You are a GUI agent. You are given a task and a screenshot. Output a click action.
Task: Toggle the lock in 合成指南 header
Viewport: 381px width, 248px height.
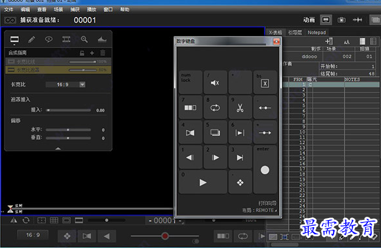point(82,53)
